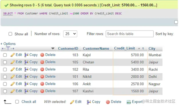This screenshot has width=179, height=107.
Task: Tick the Show all checkbox
Action: [10, 34]
